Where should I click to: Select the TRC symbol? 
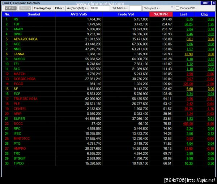pyautogui.click(x=17, y=153)
